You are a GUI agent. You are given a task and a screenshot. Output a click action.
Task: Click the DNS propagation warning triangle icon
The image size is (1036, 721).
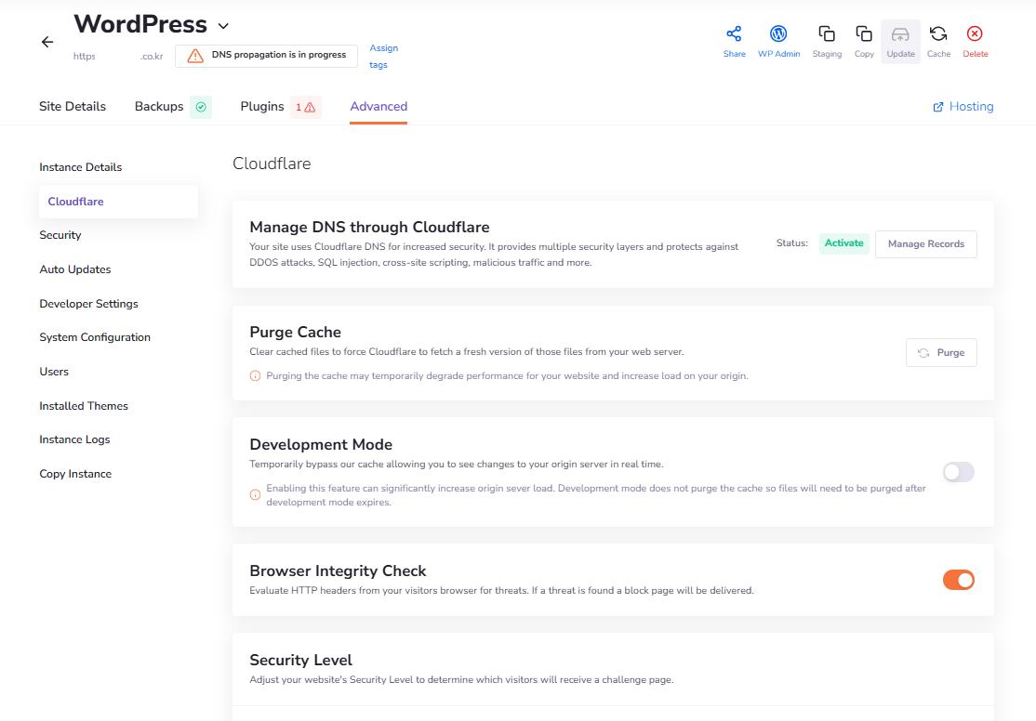(x=195, y=56)
